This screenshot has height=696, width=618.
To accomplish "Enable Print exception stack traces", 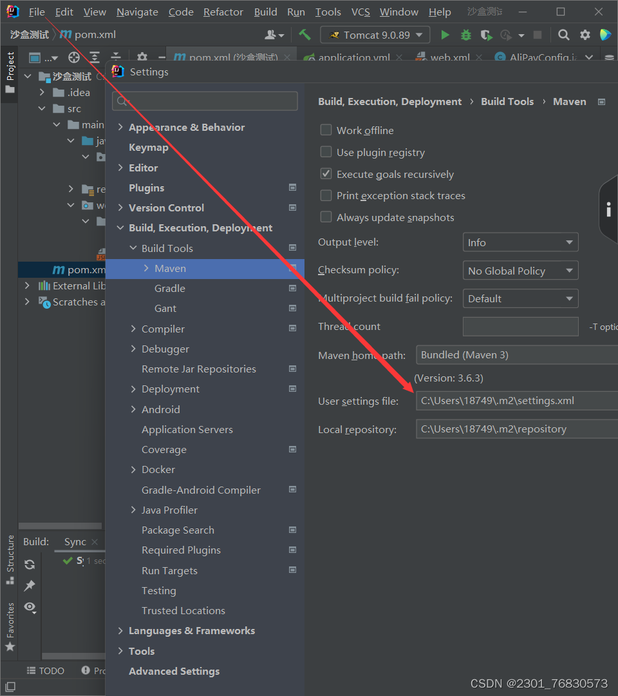I will [x=326, y=195].
